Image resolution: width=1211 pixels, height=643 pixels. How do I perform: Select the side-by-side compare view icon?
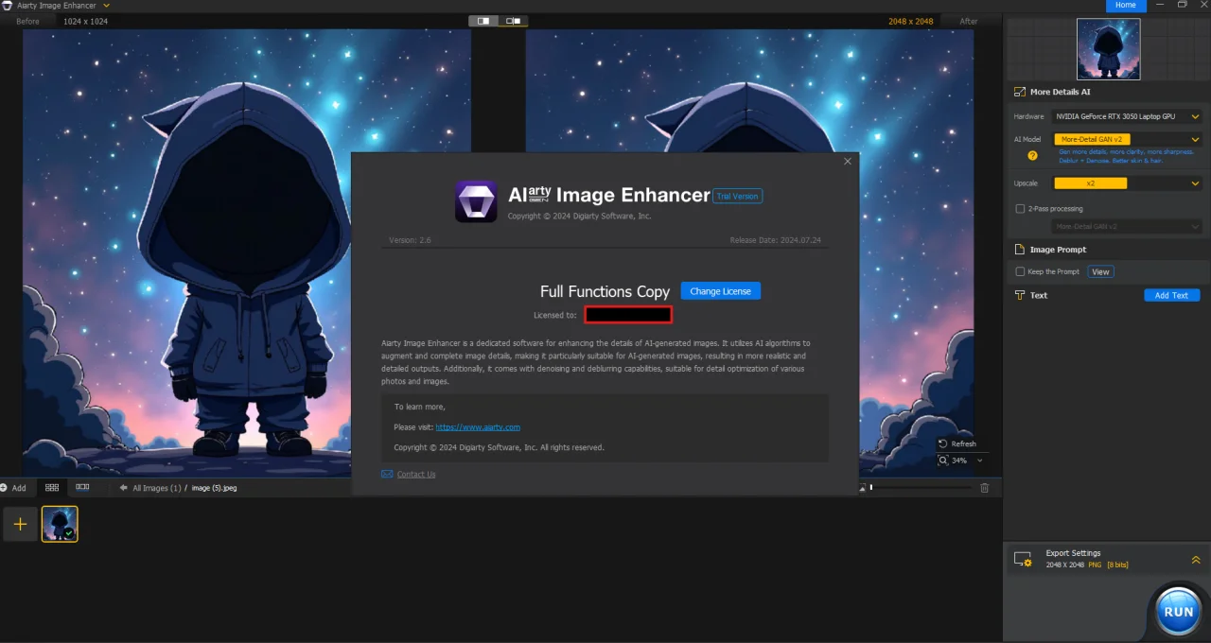pyautogui.click(x=483, y=20)
